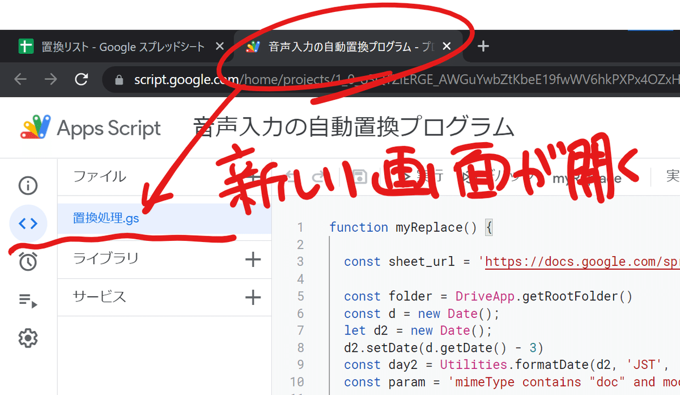Open Project Settings gear icon

pos(28,338)
